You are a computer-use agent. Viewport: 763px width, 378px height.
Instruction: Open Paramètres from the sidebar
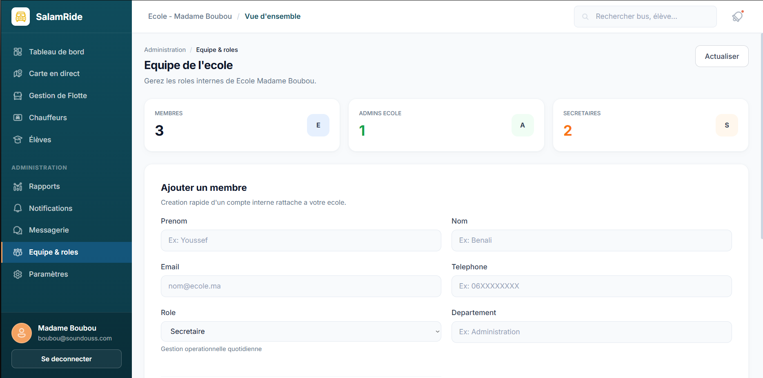48,274
